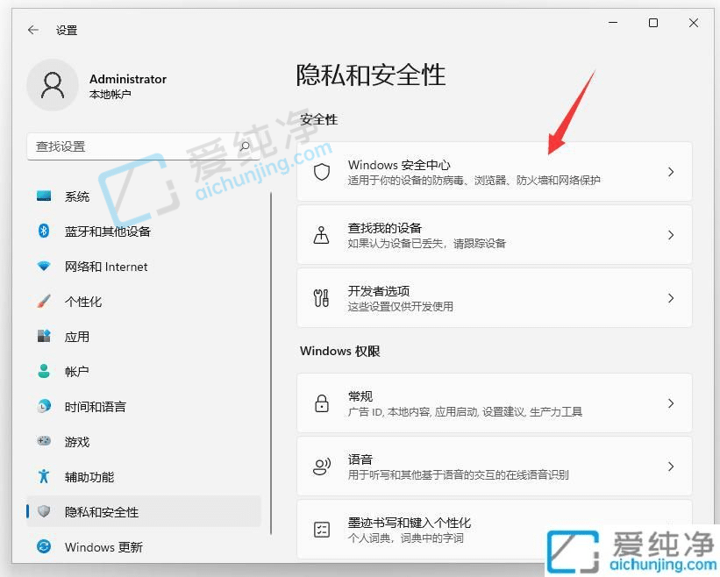Click the Bluetooth icon beside 蓝牙和其他设备
This screenshot has width=720, height=577.
coord(39,232)
